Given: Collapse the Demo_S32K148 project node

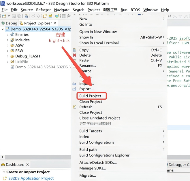Looking at the screenshot, I should coord(3,29).
